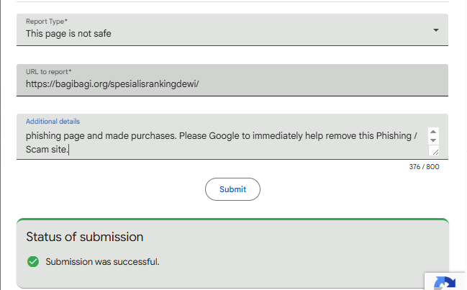The height and width of the screenshot is (290, 467).
Task: Click the "Report Type*" field label
Action: tap(47, 22)
